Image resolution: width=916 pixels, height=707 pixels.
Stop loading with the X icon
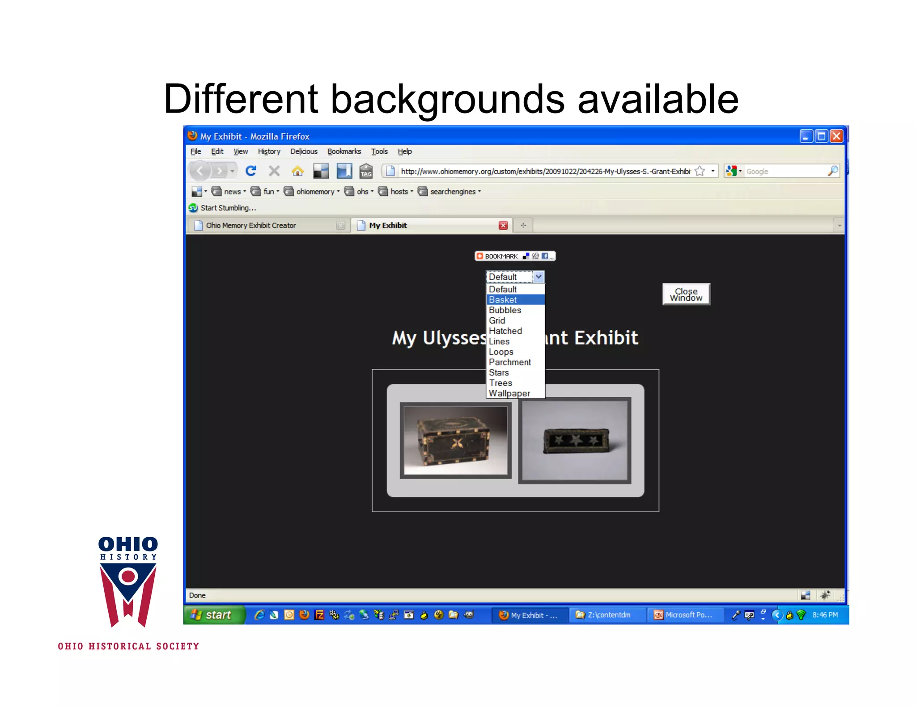click(274, 171)
